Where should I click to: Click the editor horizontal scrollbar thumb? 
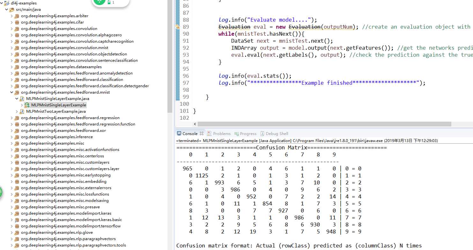point(324,124)
